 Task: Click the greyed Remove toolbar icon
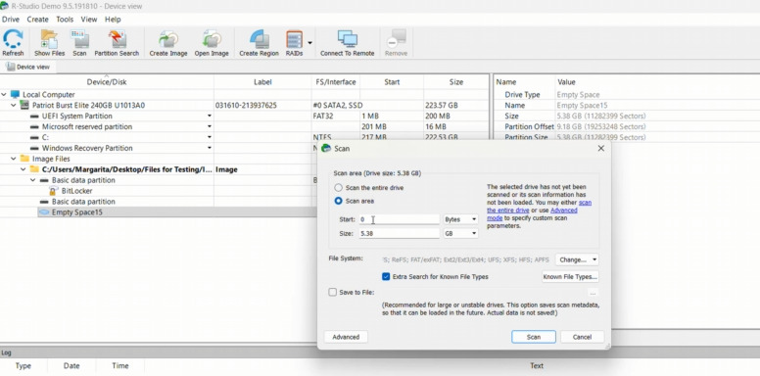coord(396,39)
